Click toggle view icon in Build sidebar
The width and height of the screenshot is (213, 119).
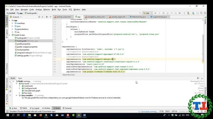[x=10, y=87]
